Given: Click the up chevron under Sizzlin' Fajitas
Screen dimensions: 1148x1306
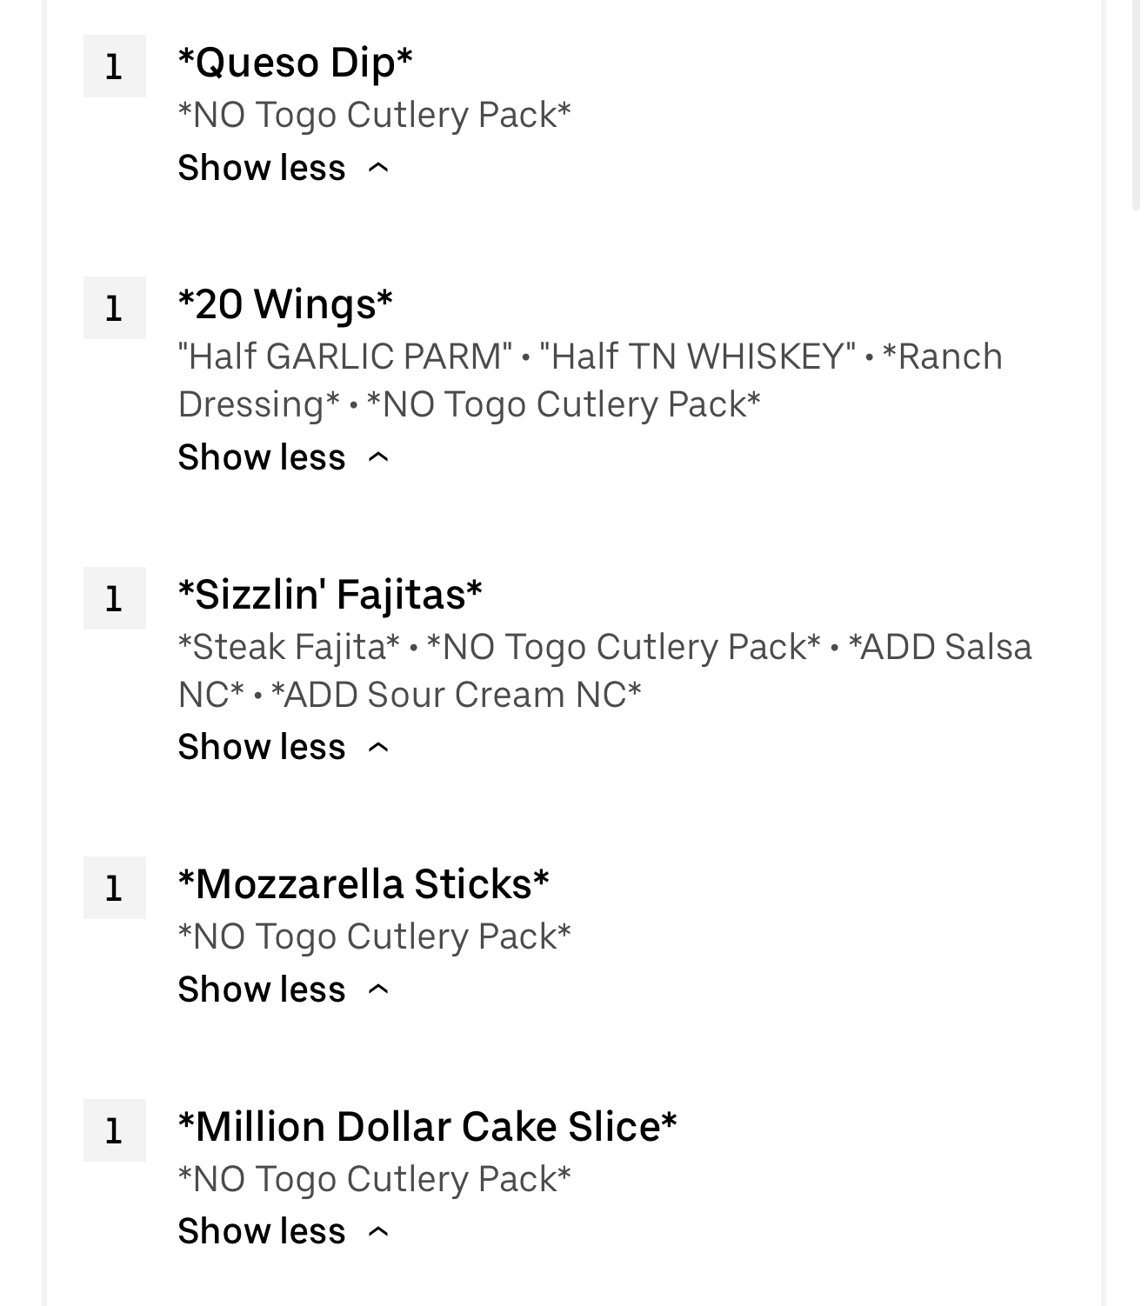Looking at the screenshot, I should coord(378,747).
